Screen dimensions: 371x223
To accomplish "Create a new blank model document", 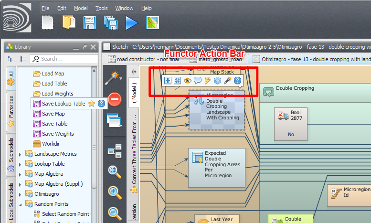I will [48, 22].
